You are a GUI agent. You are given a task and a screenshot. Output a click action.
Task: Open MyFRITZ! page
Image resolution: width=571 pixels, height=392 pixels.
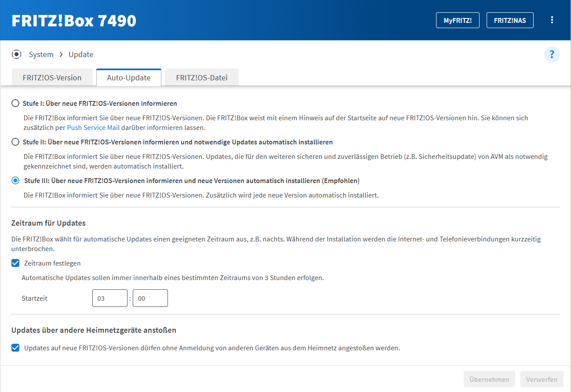[x=458, y=20]
